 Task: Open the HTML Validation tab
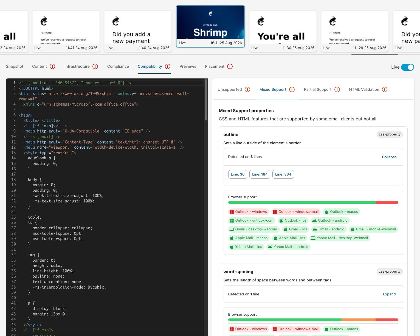tap(368, 89)
